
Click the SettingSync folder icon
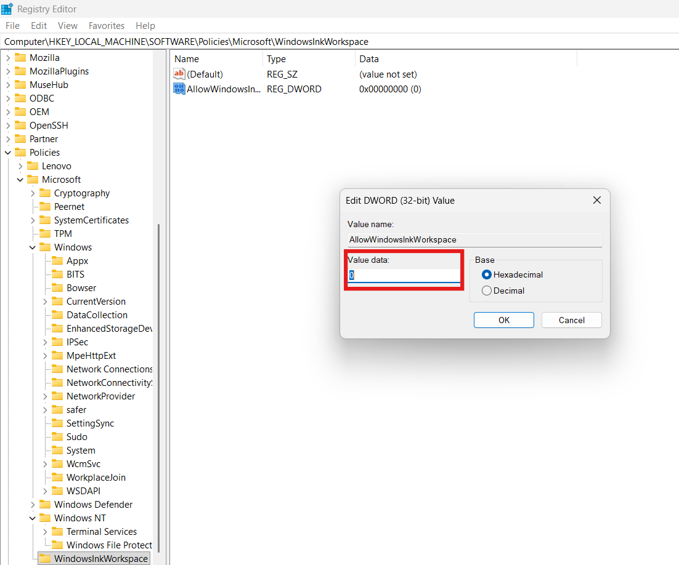[x=59, y=423]
